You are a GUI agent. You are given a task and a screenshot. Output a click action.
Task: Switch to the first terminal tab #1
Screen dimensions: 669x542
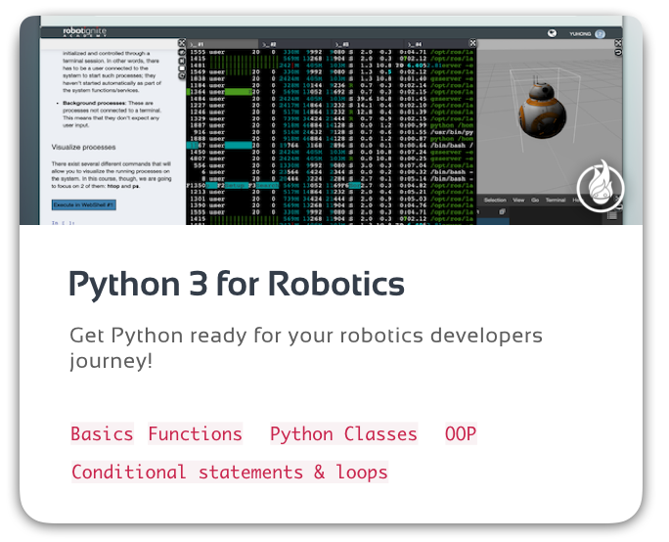point(223,44)
